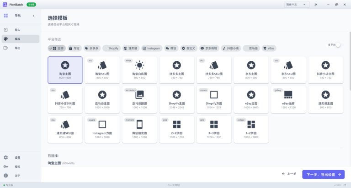Filter templates by 亚马逊 platform
The width and height of the screenshot is (351, 188).
[x=251, y=48]
